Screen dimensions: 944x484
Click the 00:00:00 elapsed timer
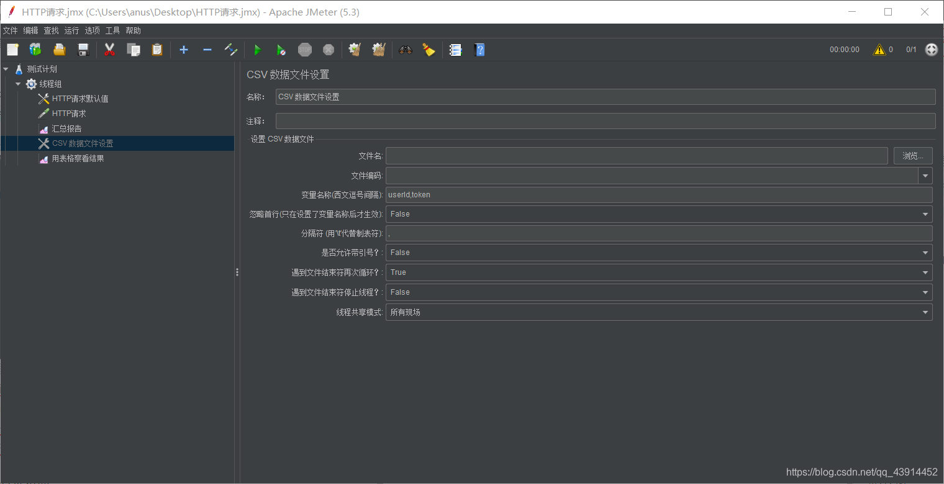(845, 50)
